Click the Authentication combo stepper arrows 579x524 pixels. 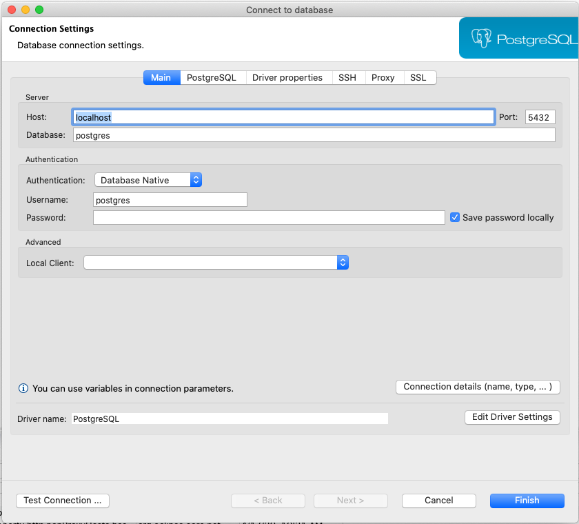tap(196, 179)
